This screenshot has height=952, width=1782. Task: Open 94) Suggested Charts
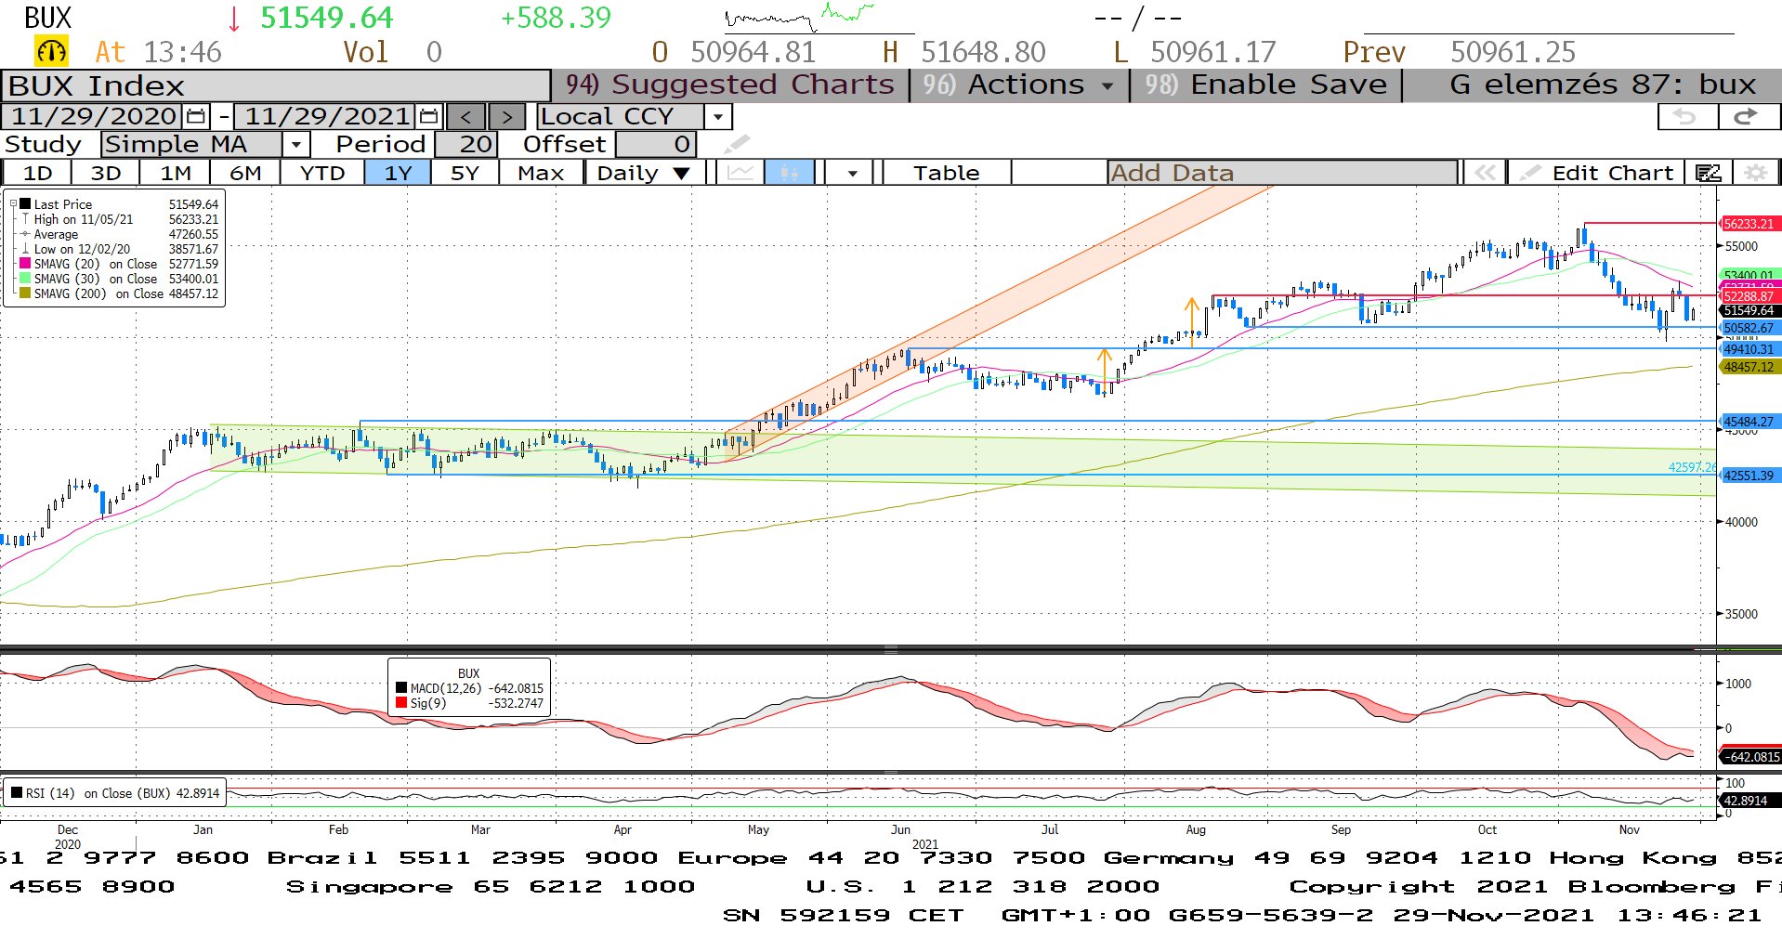(x=730, y=85)
